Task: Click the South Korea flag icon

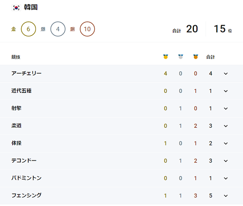Action: [16, 8]
